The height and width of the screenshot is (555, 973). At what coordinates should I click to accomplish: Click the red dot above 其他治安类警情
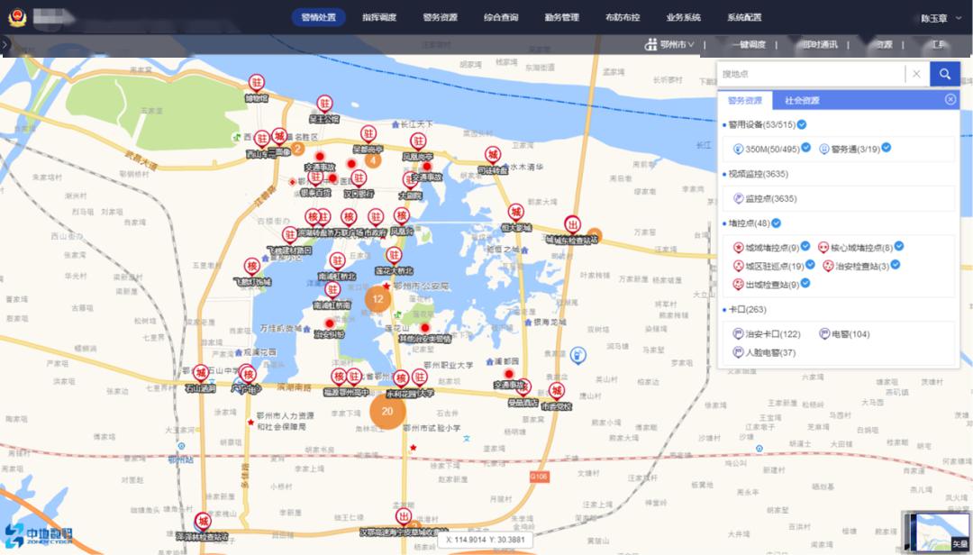pos(425,328)
